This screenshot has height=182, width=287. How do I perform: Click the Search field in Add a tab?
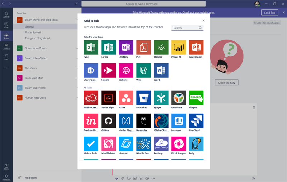click(187, 28)
